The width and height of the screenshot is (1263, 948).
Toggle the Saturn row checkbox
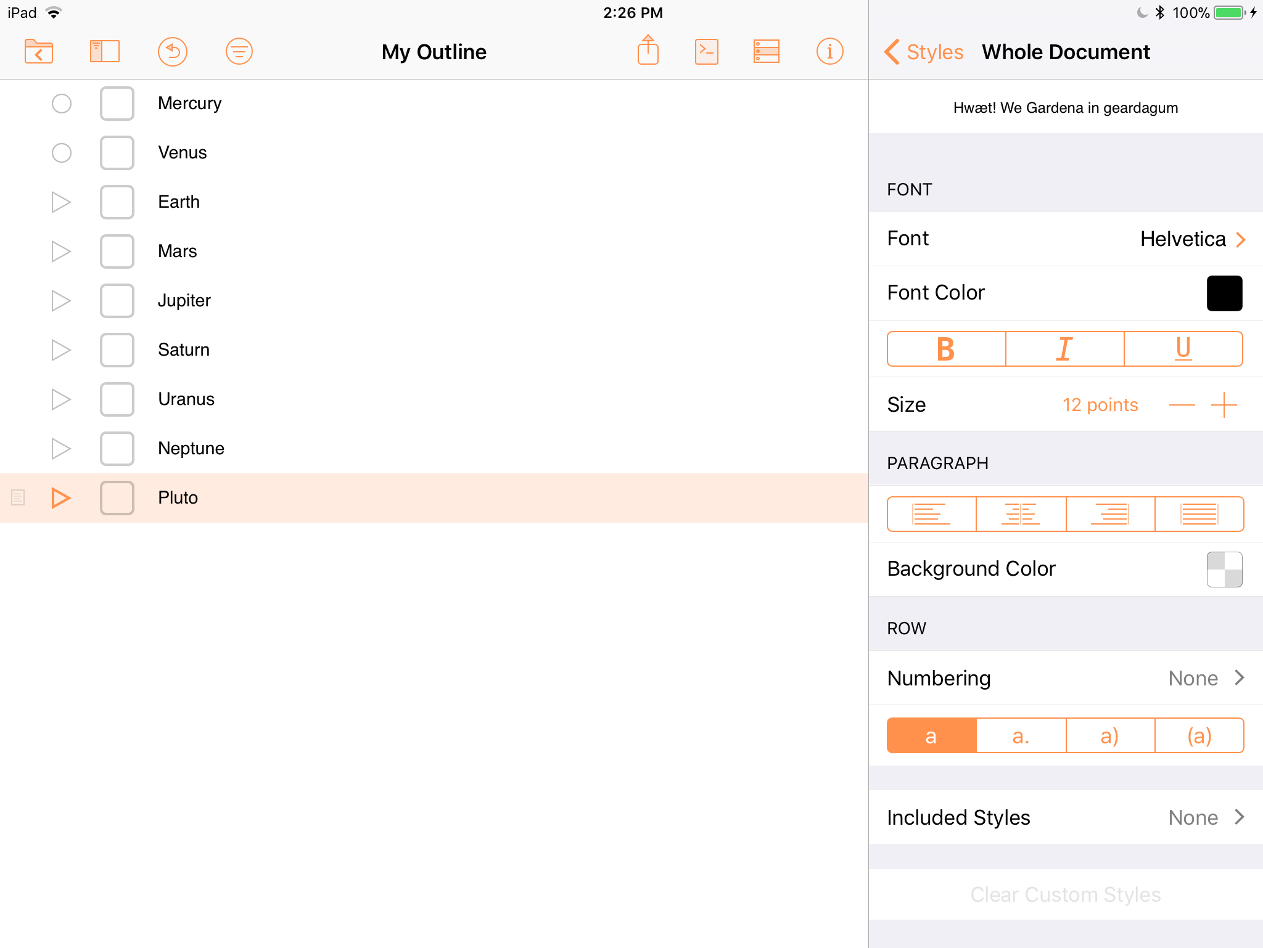tap(117, 350)
